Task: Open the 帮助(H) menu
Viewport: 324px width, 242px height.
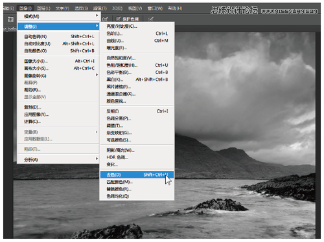Action: point(175,8)
